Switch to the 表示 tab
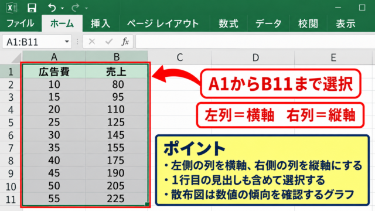The height and width of the screenshot is (211, 375). click(346, 23)
